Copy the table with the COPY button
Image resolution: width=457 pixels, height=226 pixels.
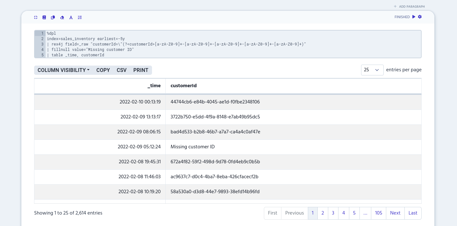[x=103, y=70]
